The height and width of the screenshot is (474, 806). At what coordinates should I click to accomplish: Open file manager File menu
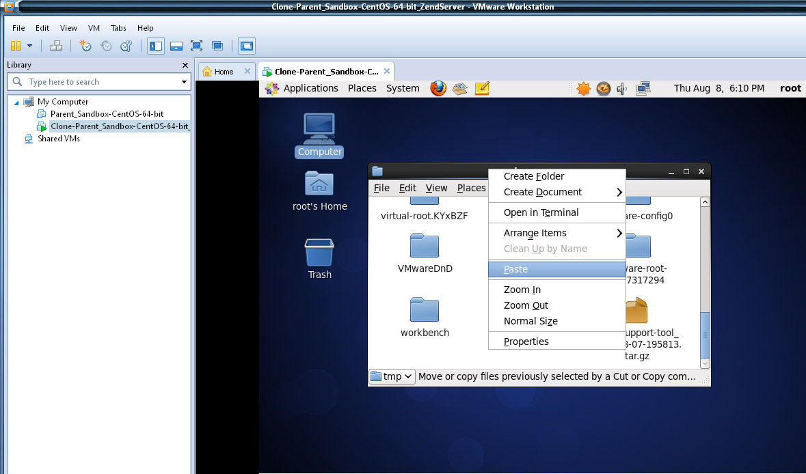click(381, 188)
